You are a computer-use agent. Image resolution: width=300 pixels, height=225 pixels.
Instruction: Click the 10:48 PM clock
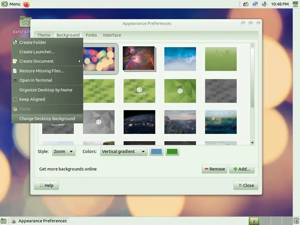pyautogui.click(x=280, y=4)
